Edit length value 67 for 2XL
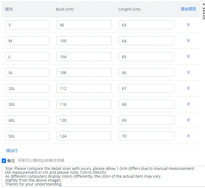Image resolution: width=205 pixels, height=188 pixels. coord(146,88)
